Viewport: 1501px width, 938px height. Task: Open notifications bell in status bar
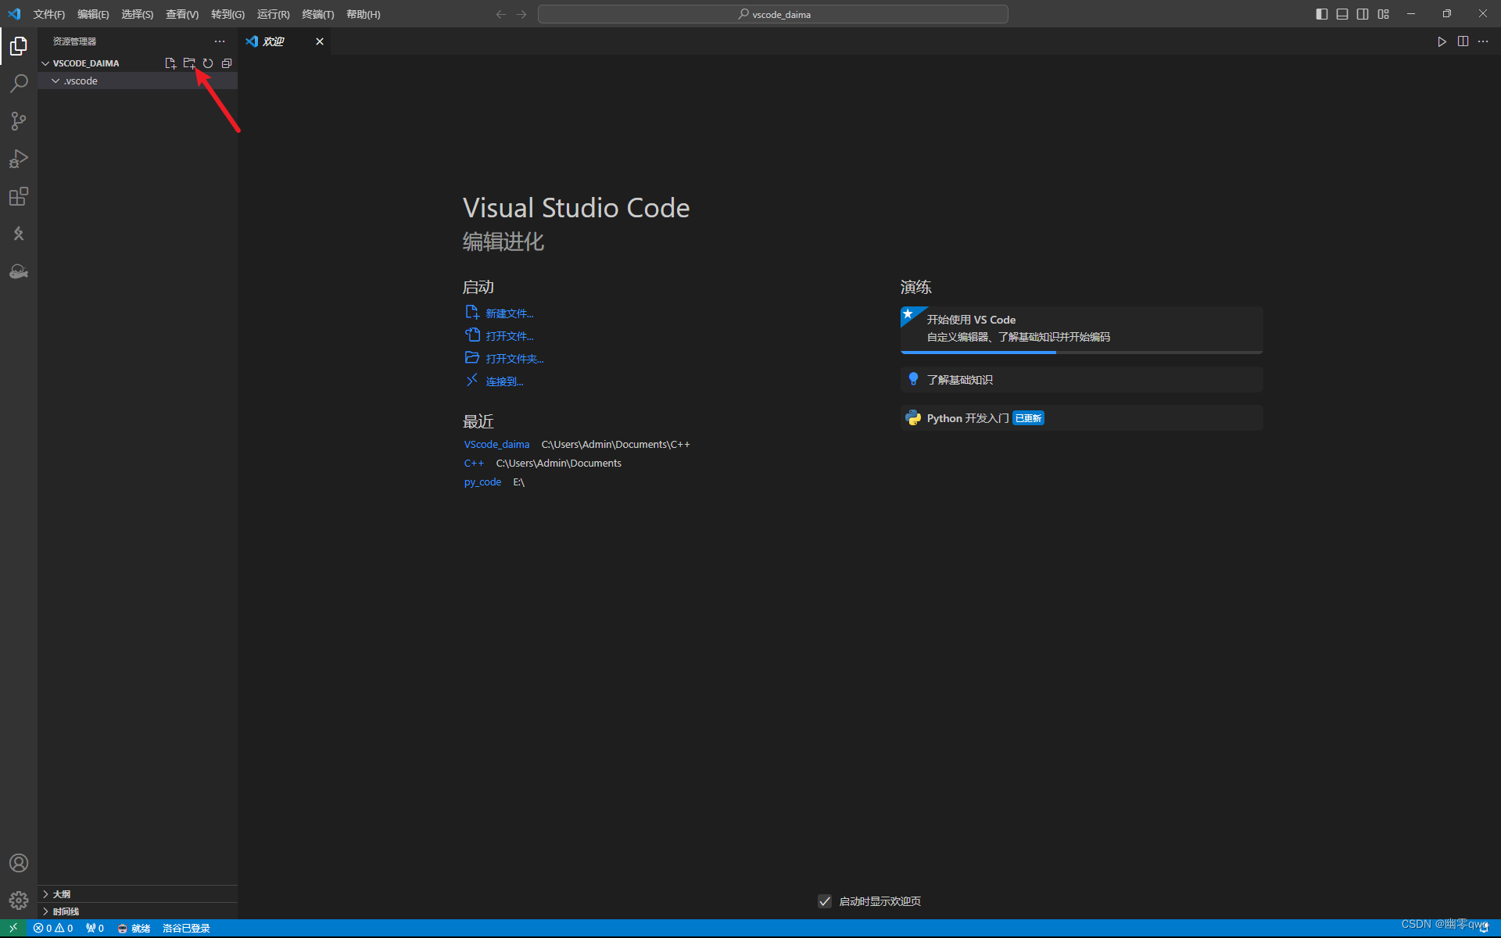click(1484, 928)
